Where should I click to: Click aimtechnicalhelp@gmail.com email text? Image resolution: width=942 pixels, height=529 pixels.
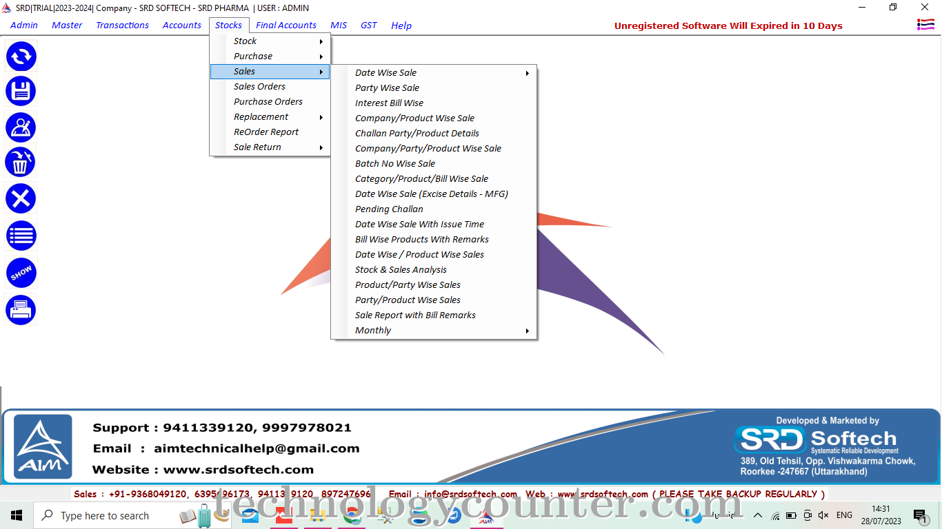(257, 448)
